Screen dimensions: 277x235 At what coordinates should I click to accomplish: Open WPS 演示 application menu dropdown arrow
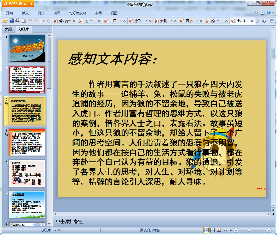click(32, 4)
